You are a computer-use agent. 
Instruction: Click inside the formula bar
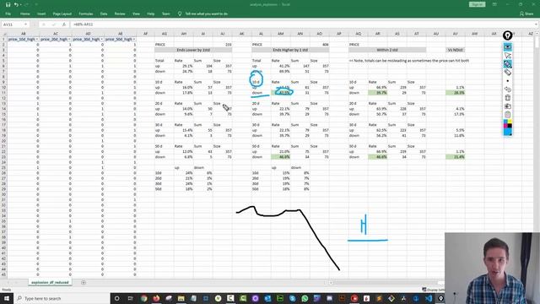point(303,24)
